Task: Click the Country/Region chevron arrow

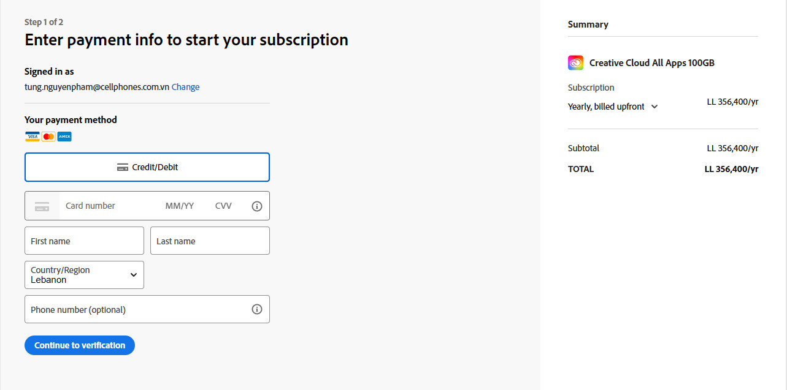Action: click(134, 275)
